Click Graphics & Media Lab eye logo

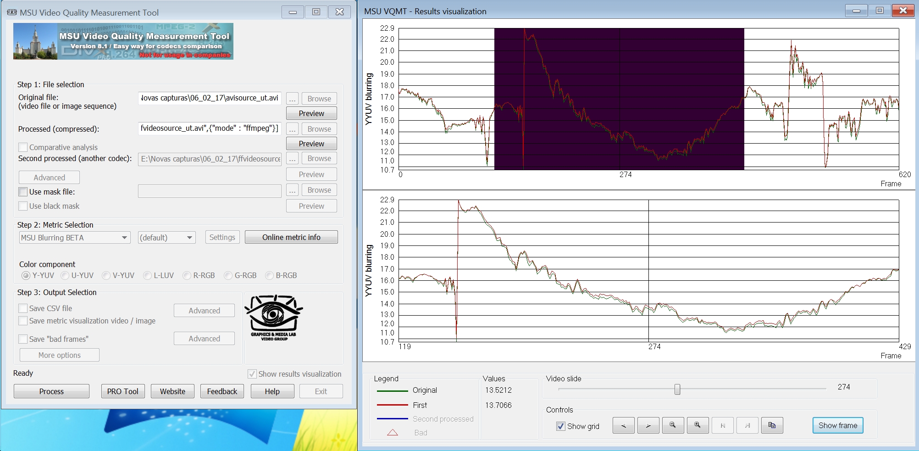pyautogui.click(x=274, y=317)
